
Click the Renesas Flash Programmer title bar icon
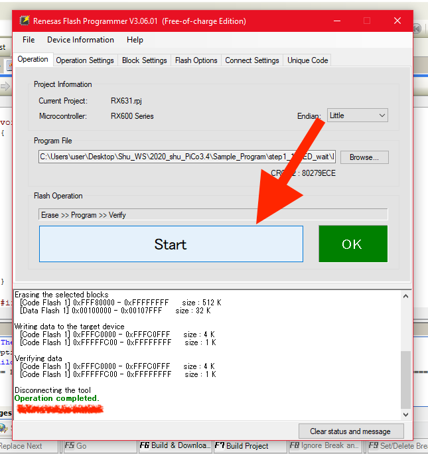(x=25, y=21)
